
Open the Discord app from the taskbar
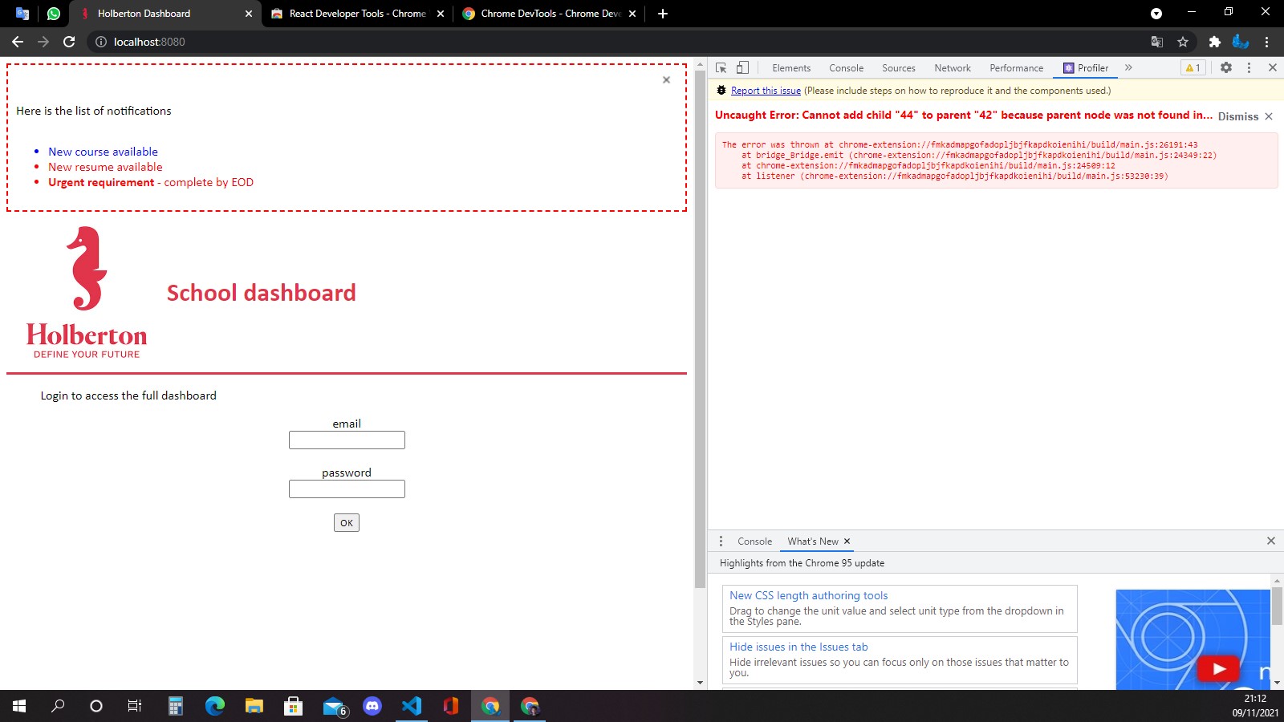pyautogui.click(x=372, y=707)
